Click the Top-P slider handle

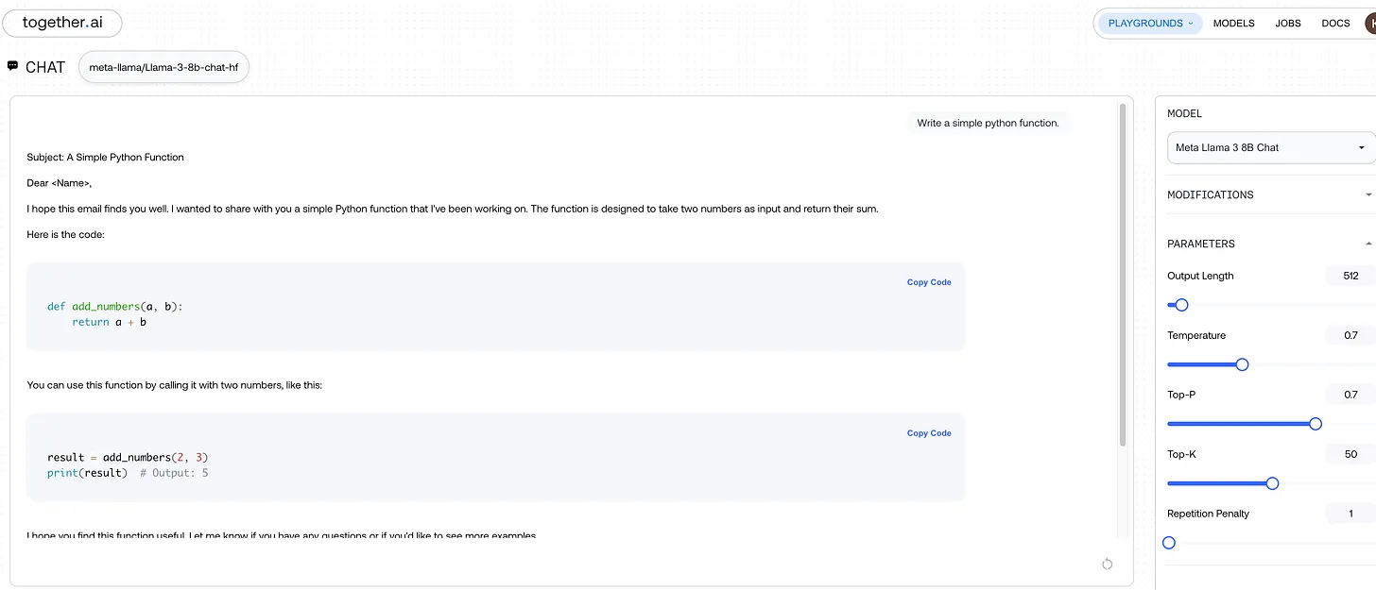[x=1315, y=424]
